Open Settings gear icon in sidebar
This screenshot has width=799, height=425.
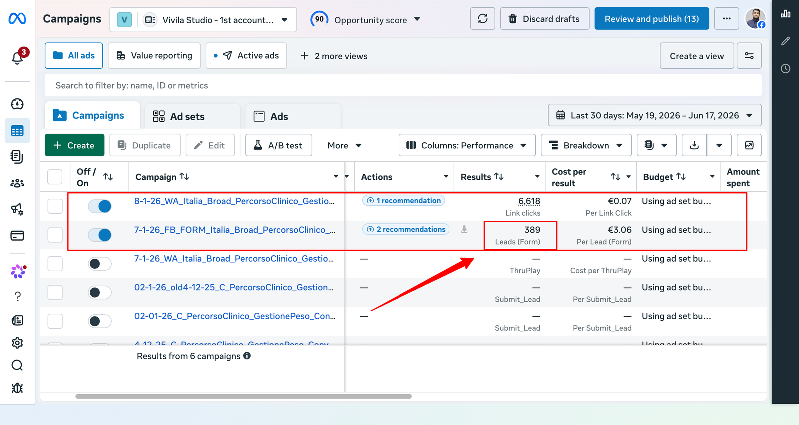[17, 343]
